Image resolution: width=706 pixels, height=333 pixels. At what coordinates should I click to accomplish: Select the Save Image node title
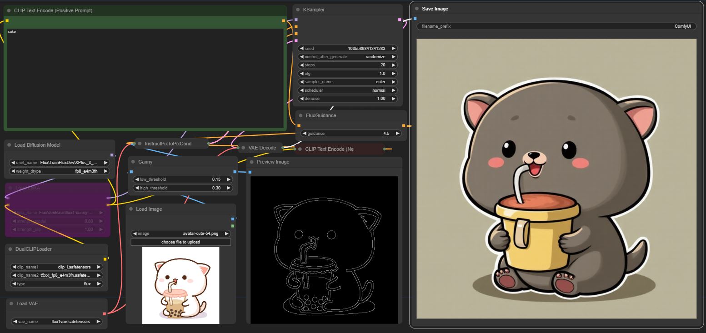435,9
